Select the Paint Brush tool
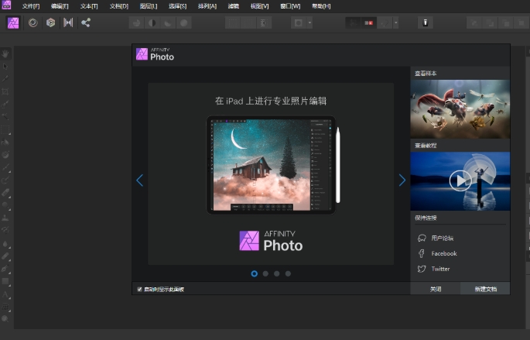530x340 pixels. [5, 167]
